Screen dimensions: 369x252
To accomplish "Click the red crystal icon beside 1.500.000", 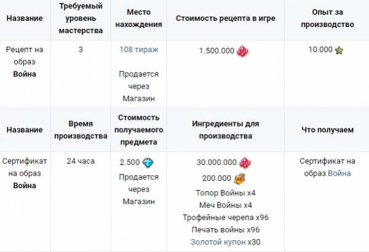I will [x=242, y=51].
